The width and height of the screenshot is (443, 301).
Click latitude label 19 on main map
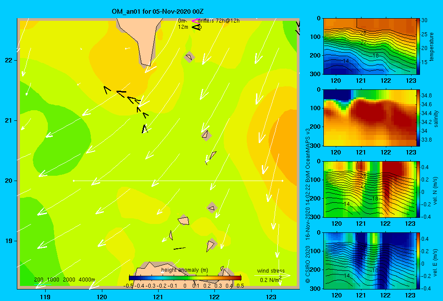pyautogui.click(x=9, y=241)
